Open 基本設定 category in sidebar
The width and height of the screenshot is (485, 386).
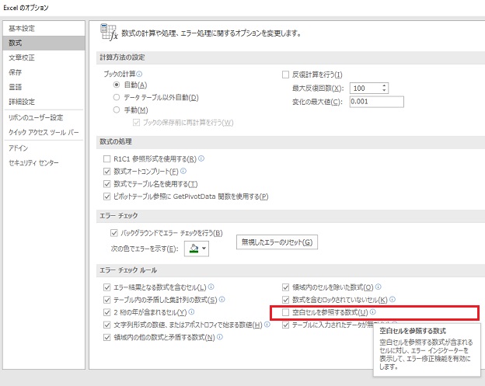coord(44,29)
